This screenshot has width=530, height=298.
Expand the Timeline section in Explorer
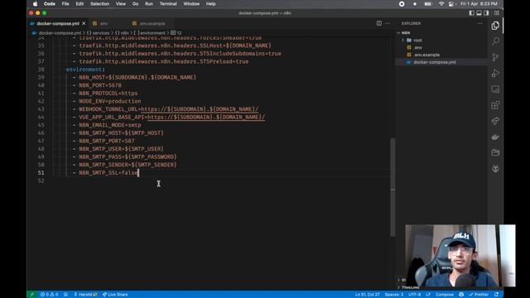pos(408,287)
